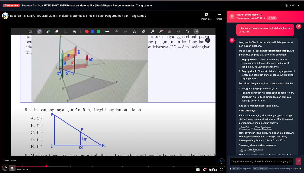Viewport: 304px width, 173px height.
Task: Click the Matematika subject badge
Action: click(11, 5)
